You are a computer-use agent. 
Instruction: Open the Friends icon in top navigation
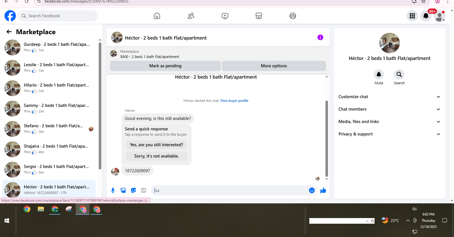[x=191, y=16]
